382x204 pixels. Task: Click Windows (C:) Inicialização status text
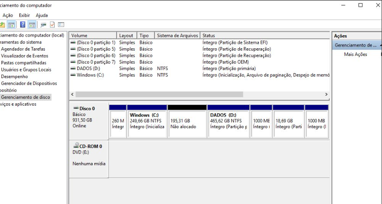266,75
